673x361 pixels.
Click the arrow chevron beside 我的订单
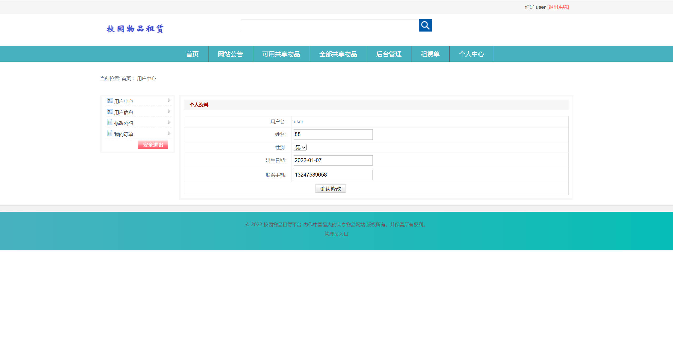click(169, 133)
